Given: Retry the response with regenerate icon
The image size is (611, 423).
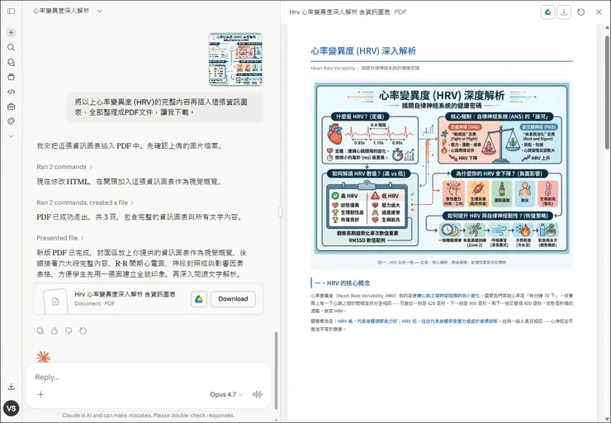Looking at the screenshot, I should (83, 331).
